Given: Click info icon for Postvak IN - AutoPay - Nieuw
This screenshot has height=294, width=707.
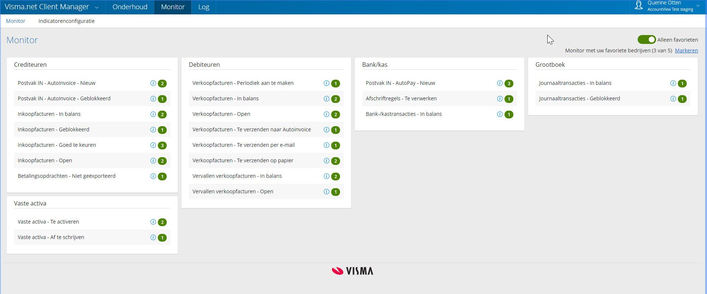Looking at the screenshot, I should click(500, 83).
